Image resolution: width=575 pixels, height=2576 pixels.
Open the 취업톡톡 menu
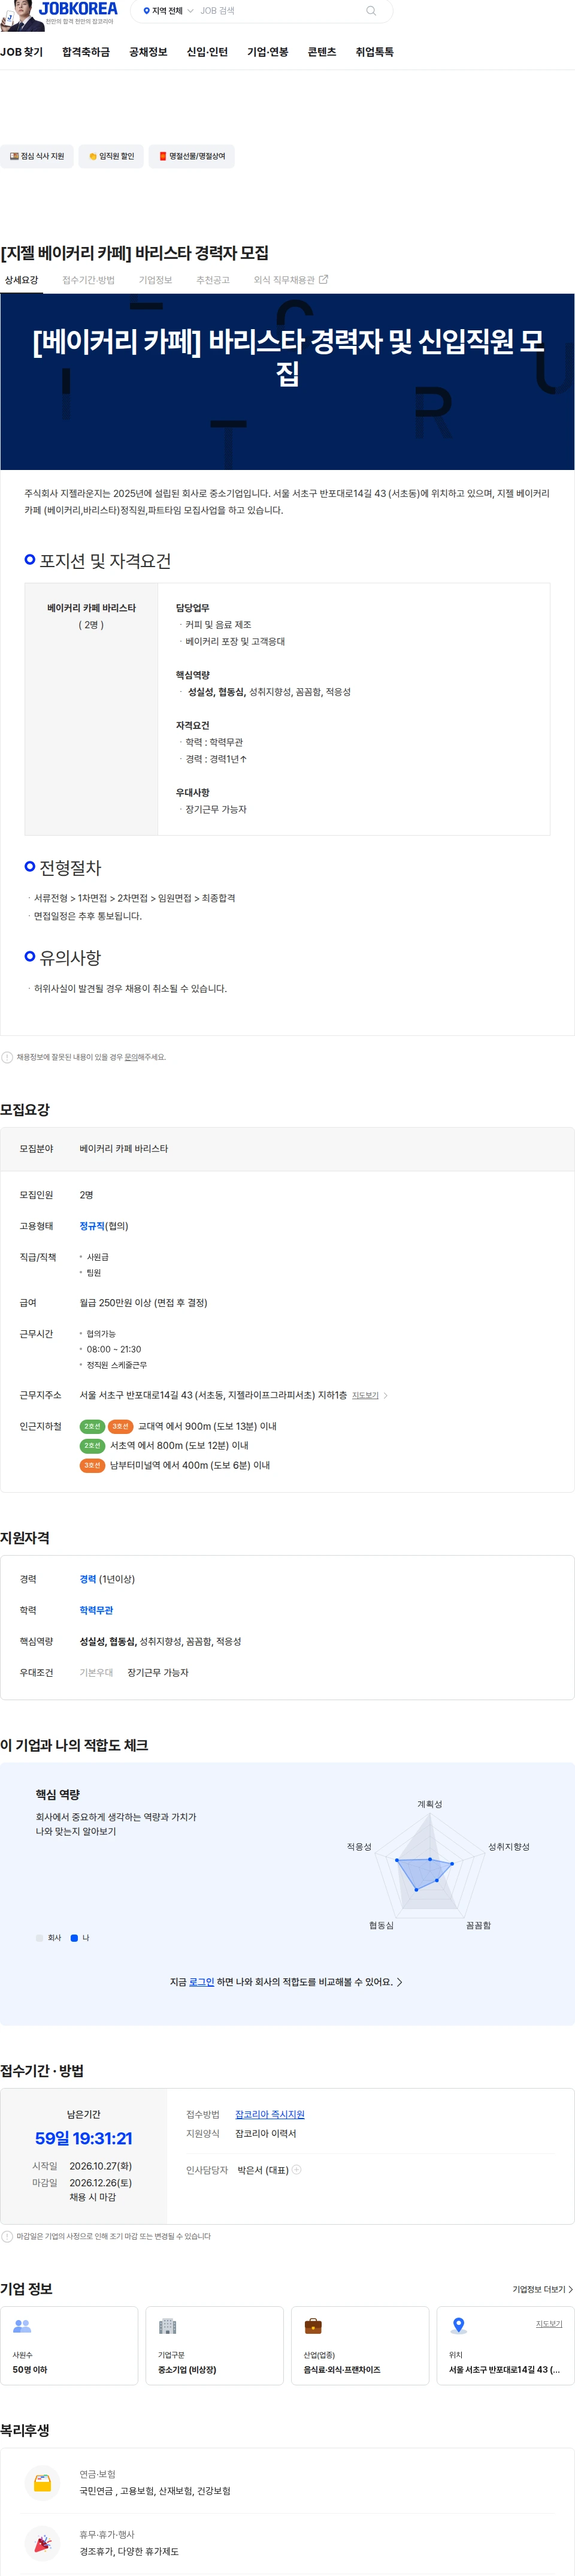pos(374,52)
